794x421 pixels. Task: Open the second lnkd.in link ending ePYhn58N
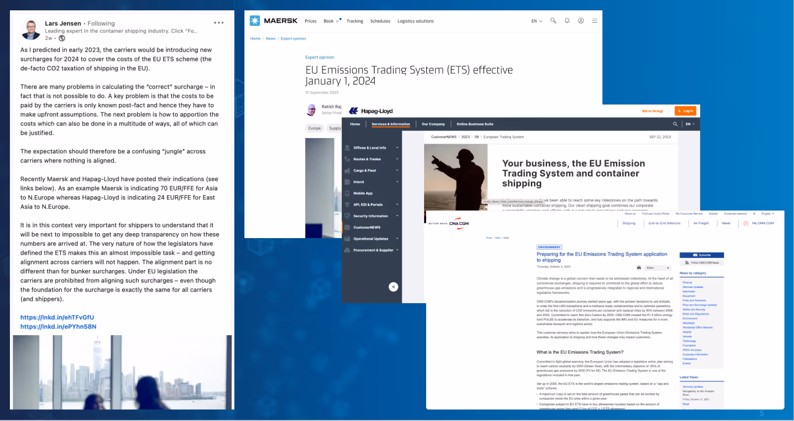(x=58, y=326)
